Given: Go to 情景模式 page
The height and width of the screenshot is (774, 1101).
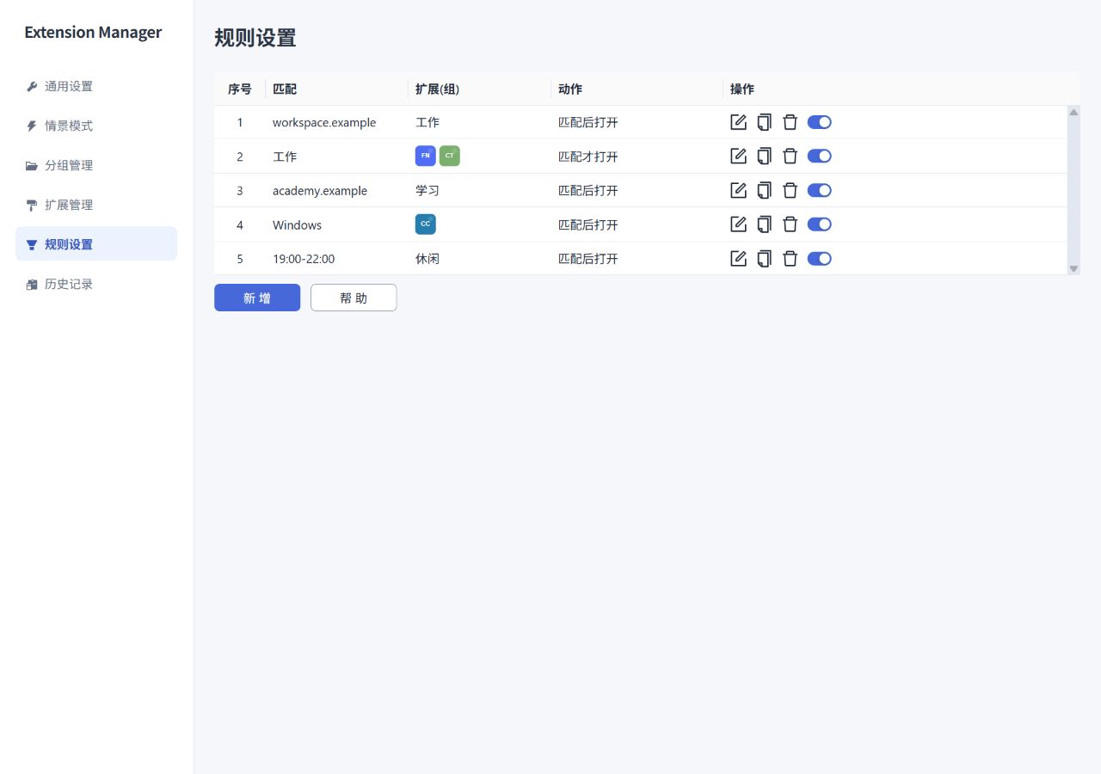Looking at the screenshot, I should (x=96, y=126).
